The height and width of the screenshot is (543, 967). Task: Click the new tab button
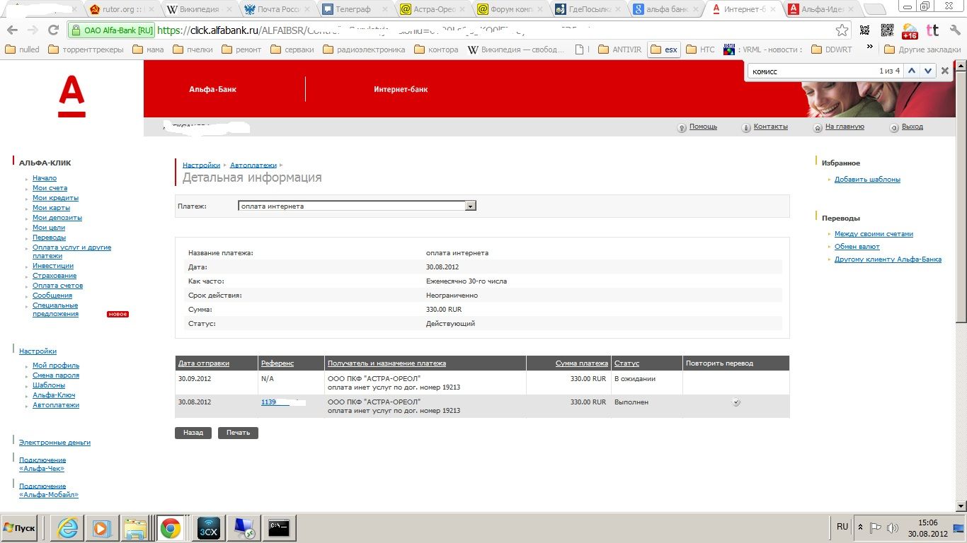point(876,10)
